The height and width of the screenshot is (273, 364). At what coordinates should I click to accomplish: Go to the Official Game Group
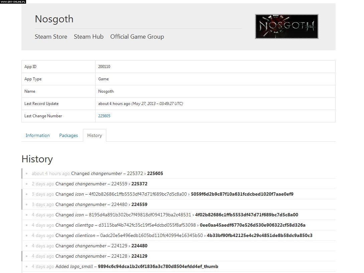137,37
